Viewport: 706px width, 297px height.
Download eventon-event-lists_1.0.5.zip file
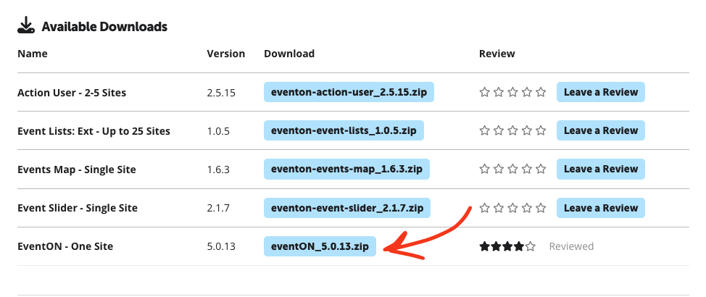click(x=344, y=130)
